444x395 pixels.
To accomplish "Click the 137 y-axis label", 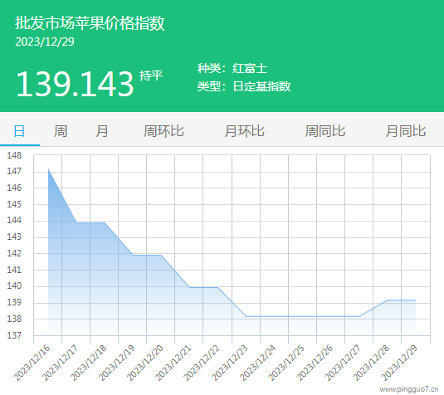I will (14, 335).
